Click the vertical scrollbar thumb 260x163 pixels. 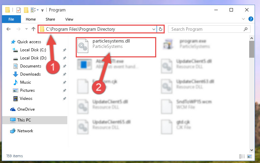tap(252, 49)
